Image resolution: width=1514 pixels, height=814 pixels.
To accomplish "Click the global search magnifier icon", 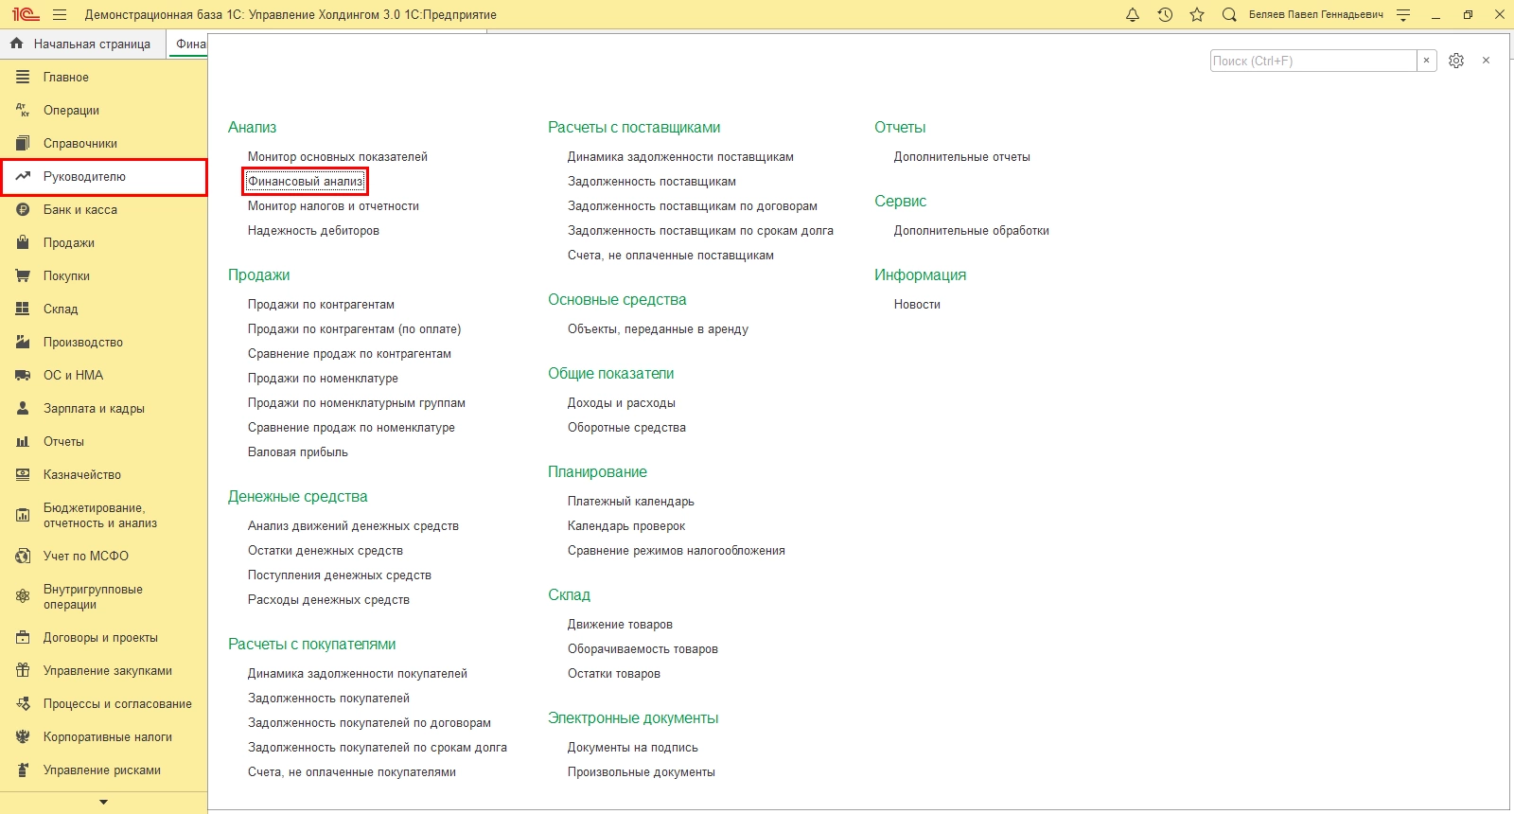I will click(x=1229, y=15).
